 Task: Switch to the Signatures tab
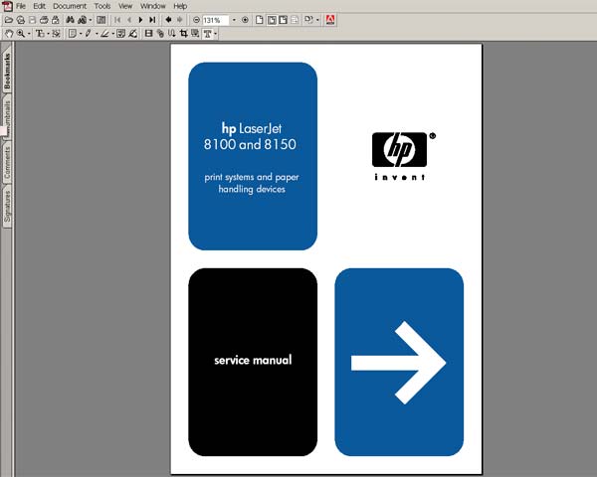(x=7, y=207)
